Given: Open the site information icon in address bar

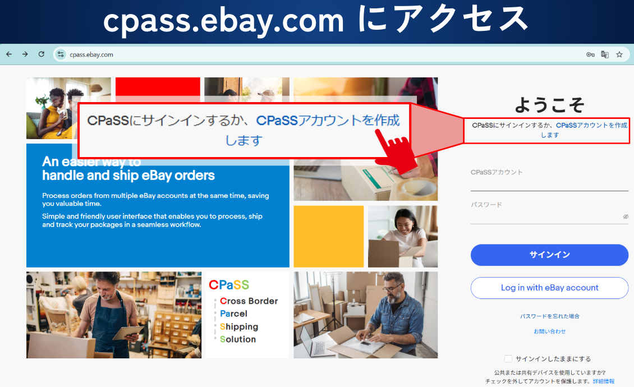Looking at the screenshot, I should tap(61, 54).
